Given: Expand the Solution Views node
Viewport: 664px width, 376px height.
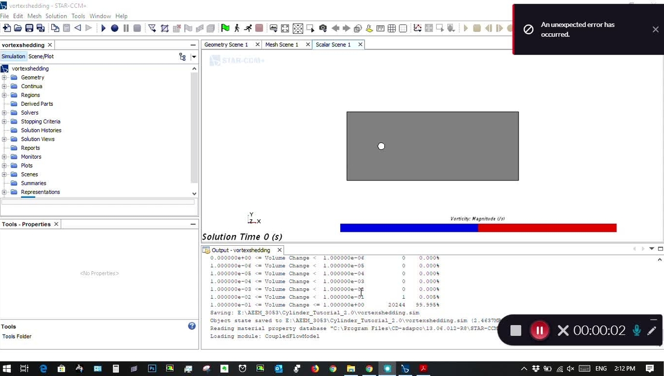Looking at the screenshot, I should coord(4,139).
